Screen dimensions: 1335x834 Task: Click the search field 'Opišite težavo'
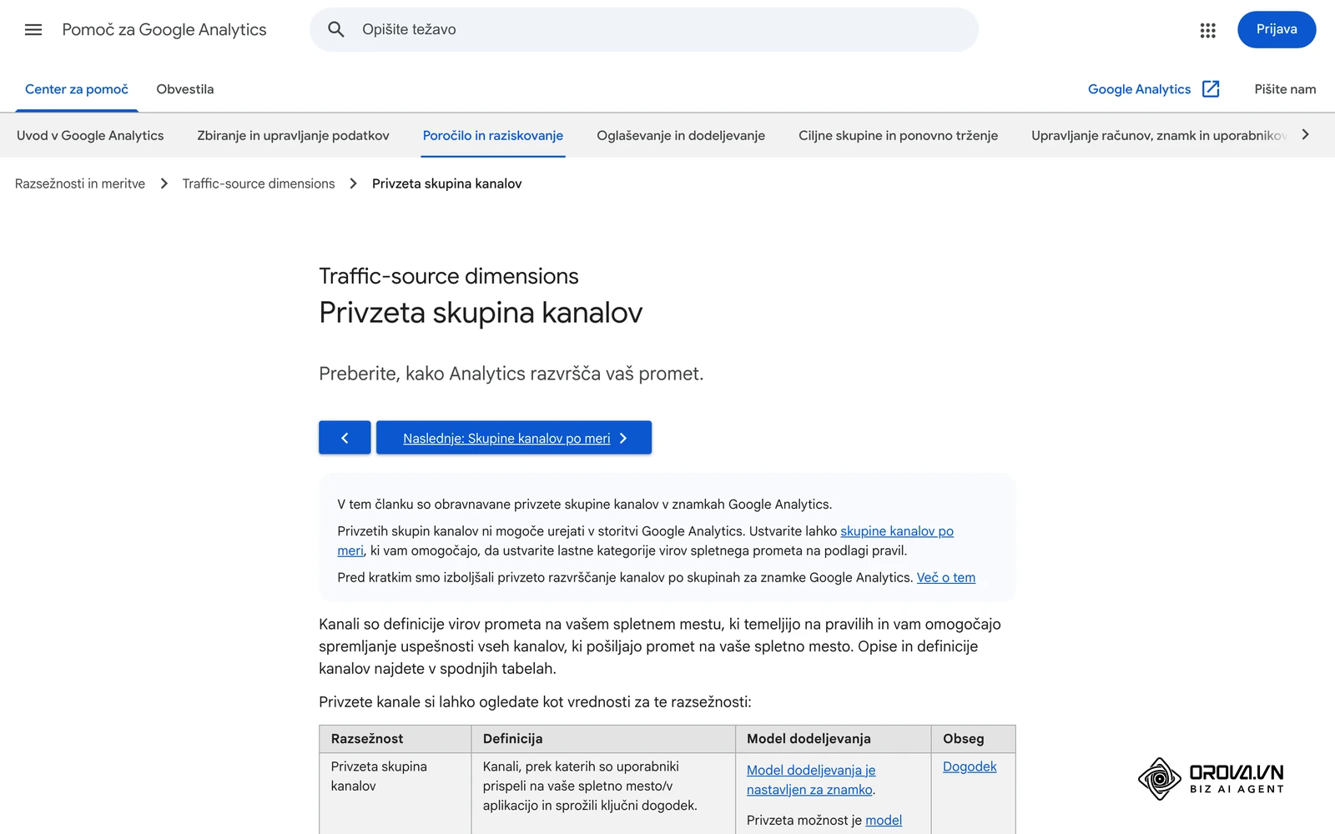coord(644,30)
